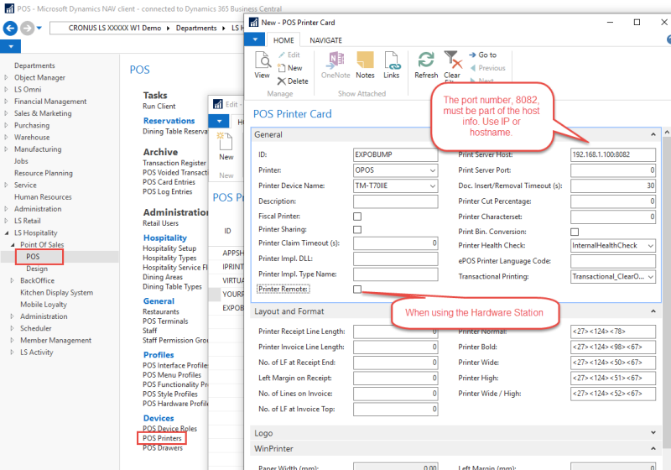The width and height of the screenshot is (671, 470).
Task: Click the Edit pencil action in ribbon
Action: coord(289,55)
